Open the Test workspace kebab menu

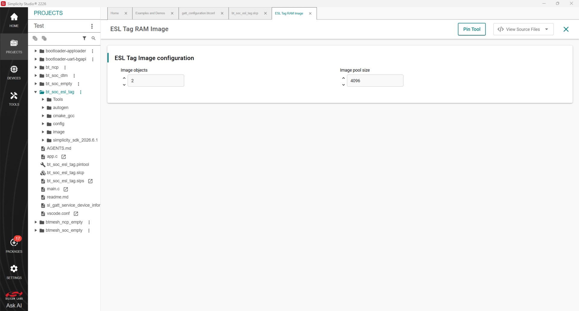point(92,26)
